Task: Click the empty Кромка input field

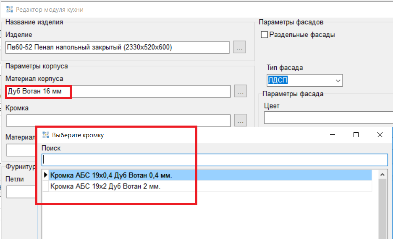Action: (x=118, y=121)
